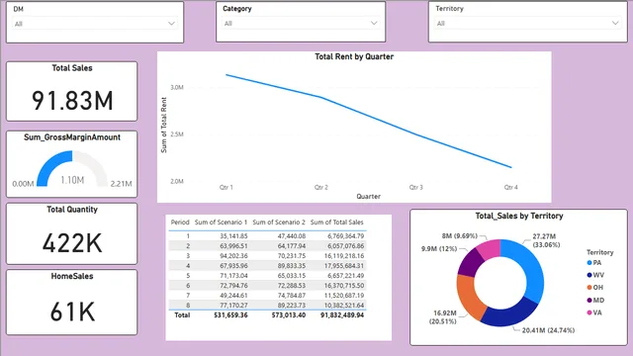Viewport: 633px width, 356px height.
Task: Click the MD legend color dot
Action: [x=589, y=301]
